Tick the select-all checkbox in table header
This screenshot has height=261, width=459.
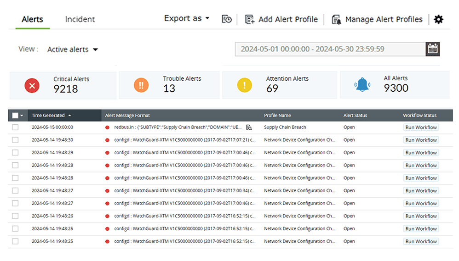tap(15, 116)
